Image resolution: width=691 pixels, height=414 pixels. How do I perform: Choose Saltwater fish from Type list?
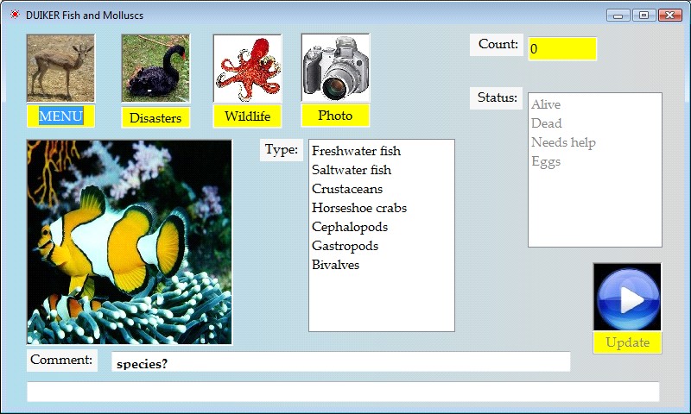coord(351,170)
